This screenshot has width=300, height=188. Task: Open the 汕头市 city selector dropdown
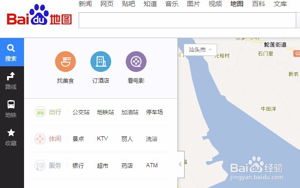200,50
